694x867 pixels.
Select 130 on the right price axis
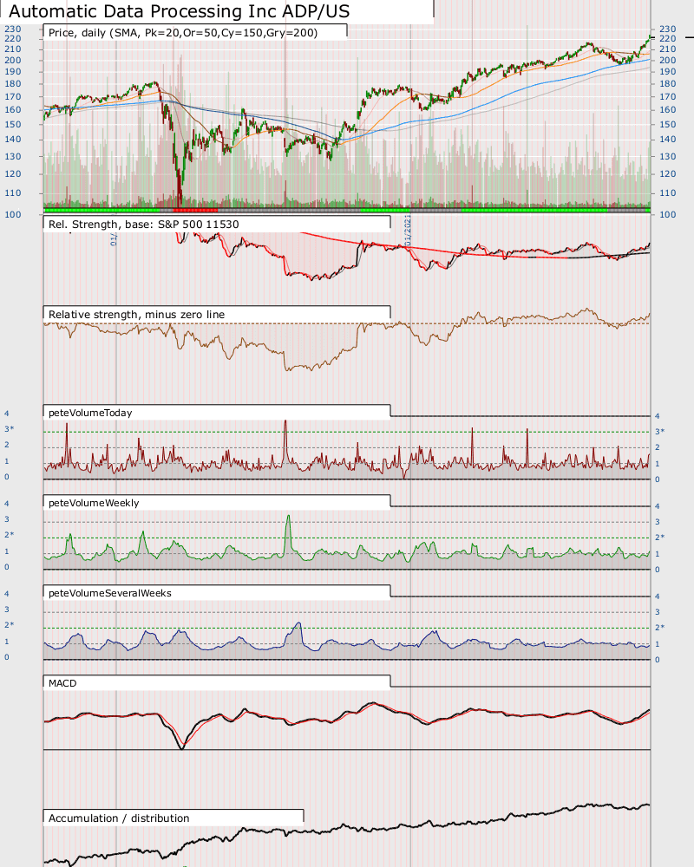[667, 156]
